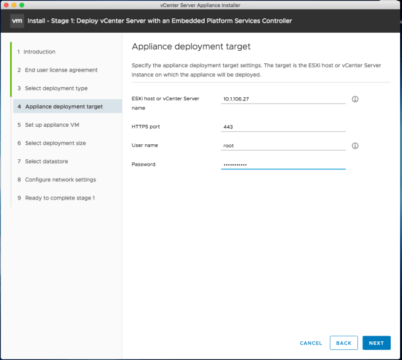Click the yellow minimize window button
Screen dimensions: 402x360
(x=13, y=4)
